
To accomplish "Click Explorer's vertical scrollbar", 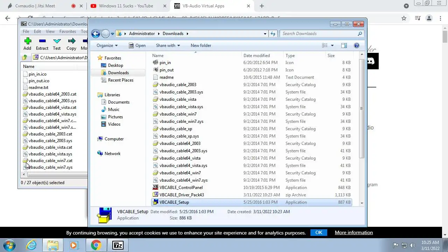I will 362,108.
